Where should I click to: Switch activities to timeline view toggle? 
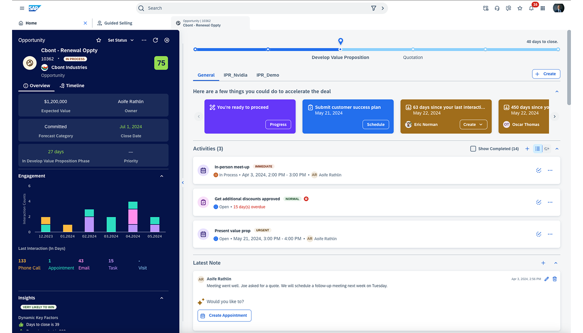coord(546,149)
